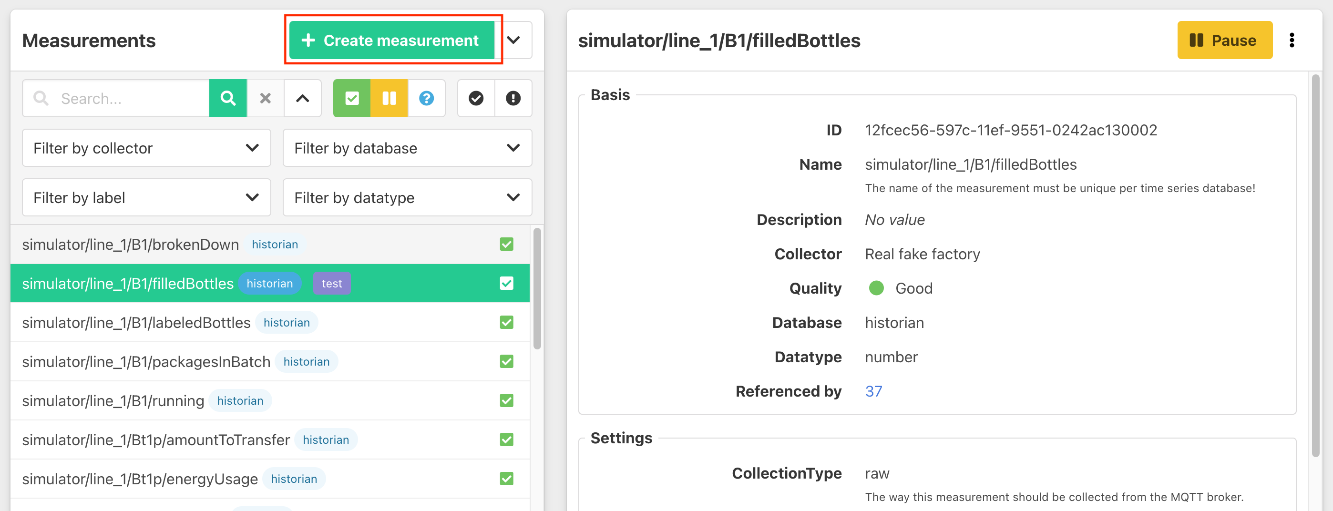The width and height of the screenshot is (1333, 511).
Task: Open the Referenced by 37 link
Action: (x=873, y=391)
